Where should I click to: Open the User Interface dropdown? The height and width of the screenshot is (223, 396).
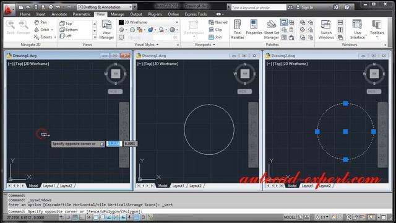click(358, 30)
